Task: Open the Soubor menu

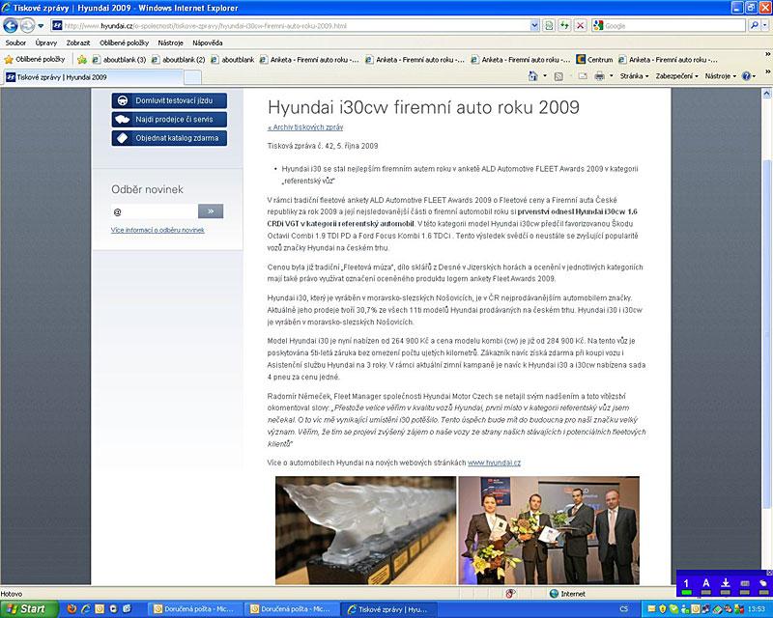Action: 15,42
